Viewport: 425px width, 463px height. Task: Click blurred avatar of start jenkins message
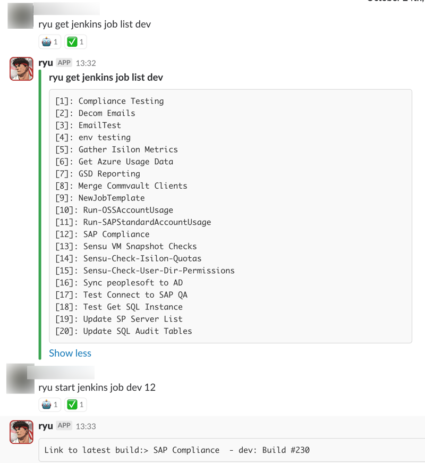tap(20, 378)
